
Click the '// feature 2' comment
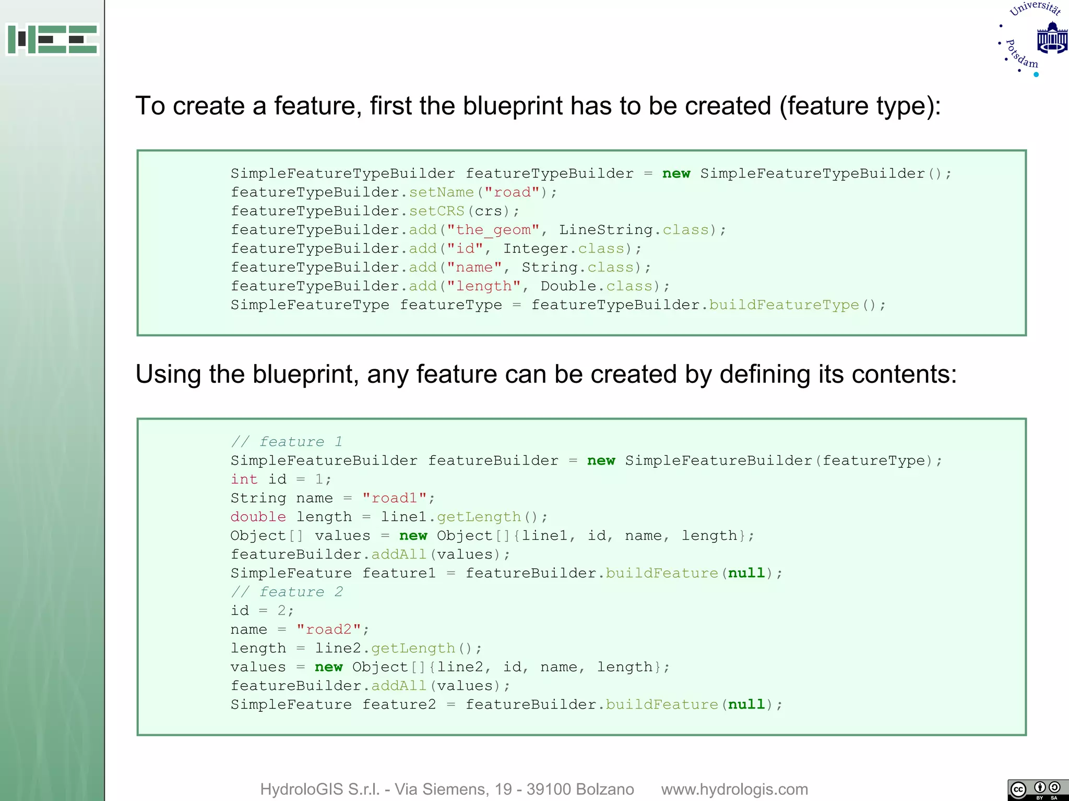(287, 592)
